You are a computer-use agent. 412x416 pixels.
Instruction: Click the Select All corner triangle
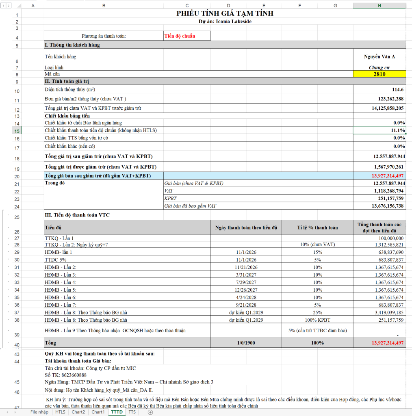tap(19, 6)
